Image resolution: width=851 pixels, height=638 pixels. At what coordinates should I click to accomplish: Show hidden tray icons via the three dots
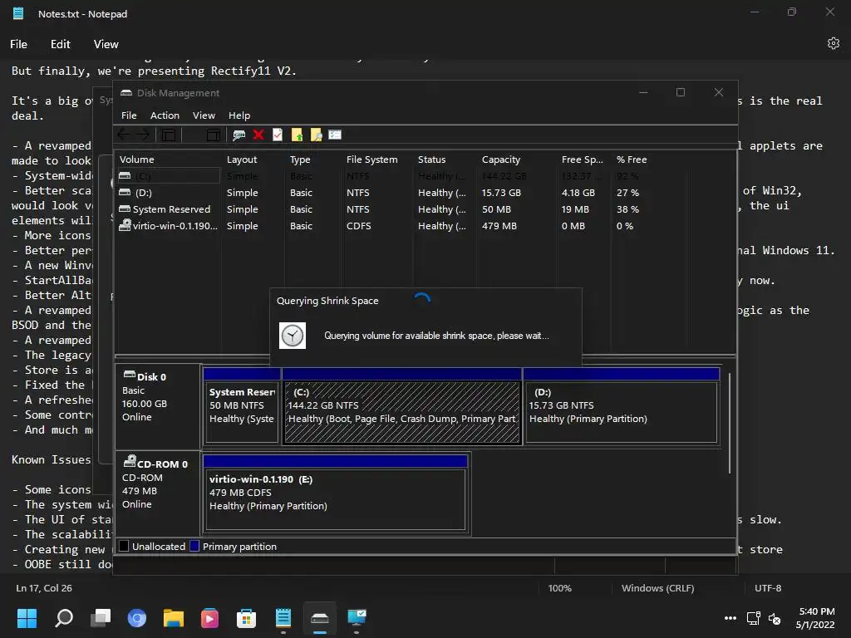point(730,618)
